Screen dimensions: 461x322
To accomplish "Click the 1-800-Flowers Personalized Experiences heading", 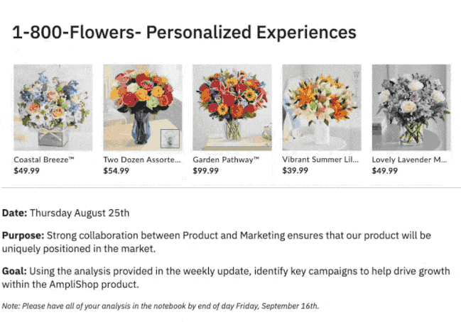I will 184,32.
